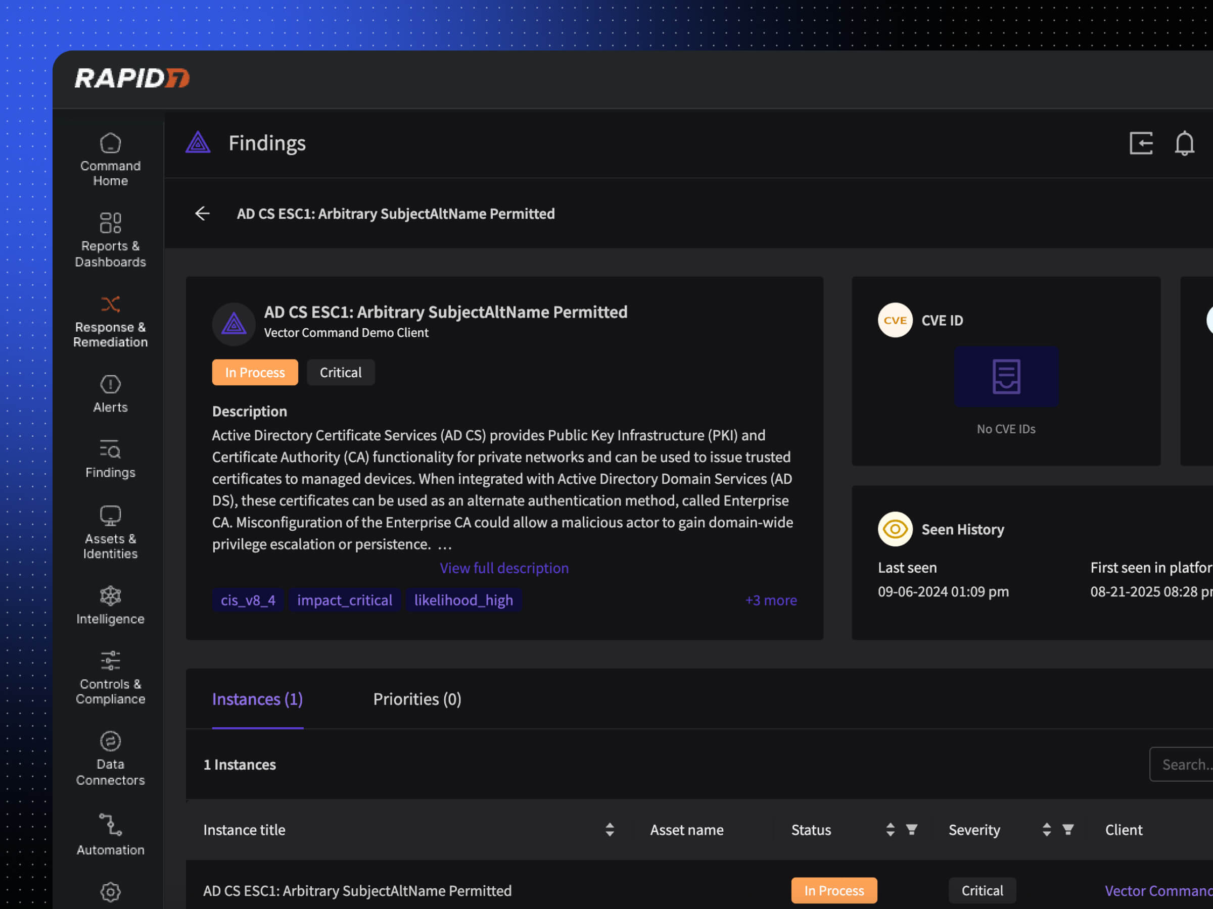
Task: Click the sign-out arrow icon in header
Action: tap(1141, 143)
